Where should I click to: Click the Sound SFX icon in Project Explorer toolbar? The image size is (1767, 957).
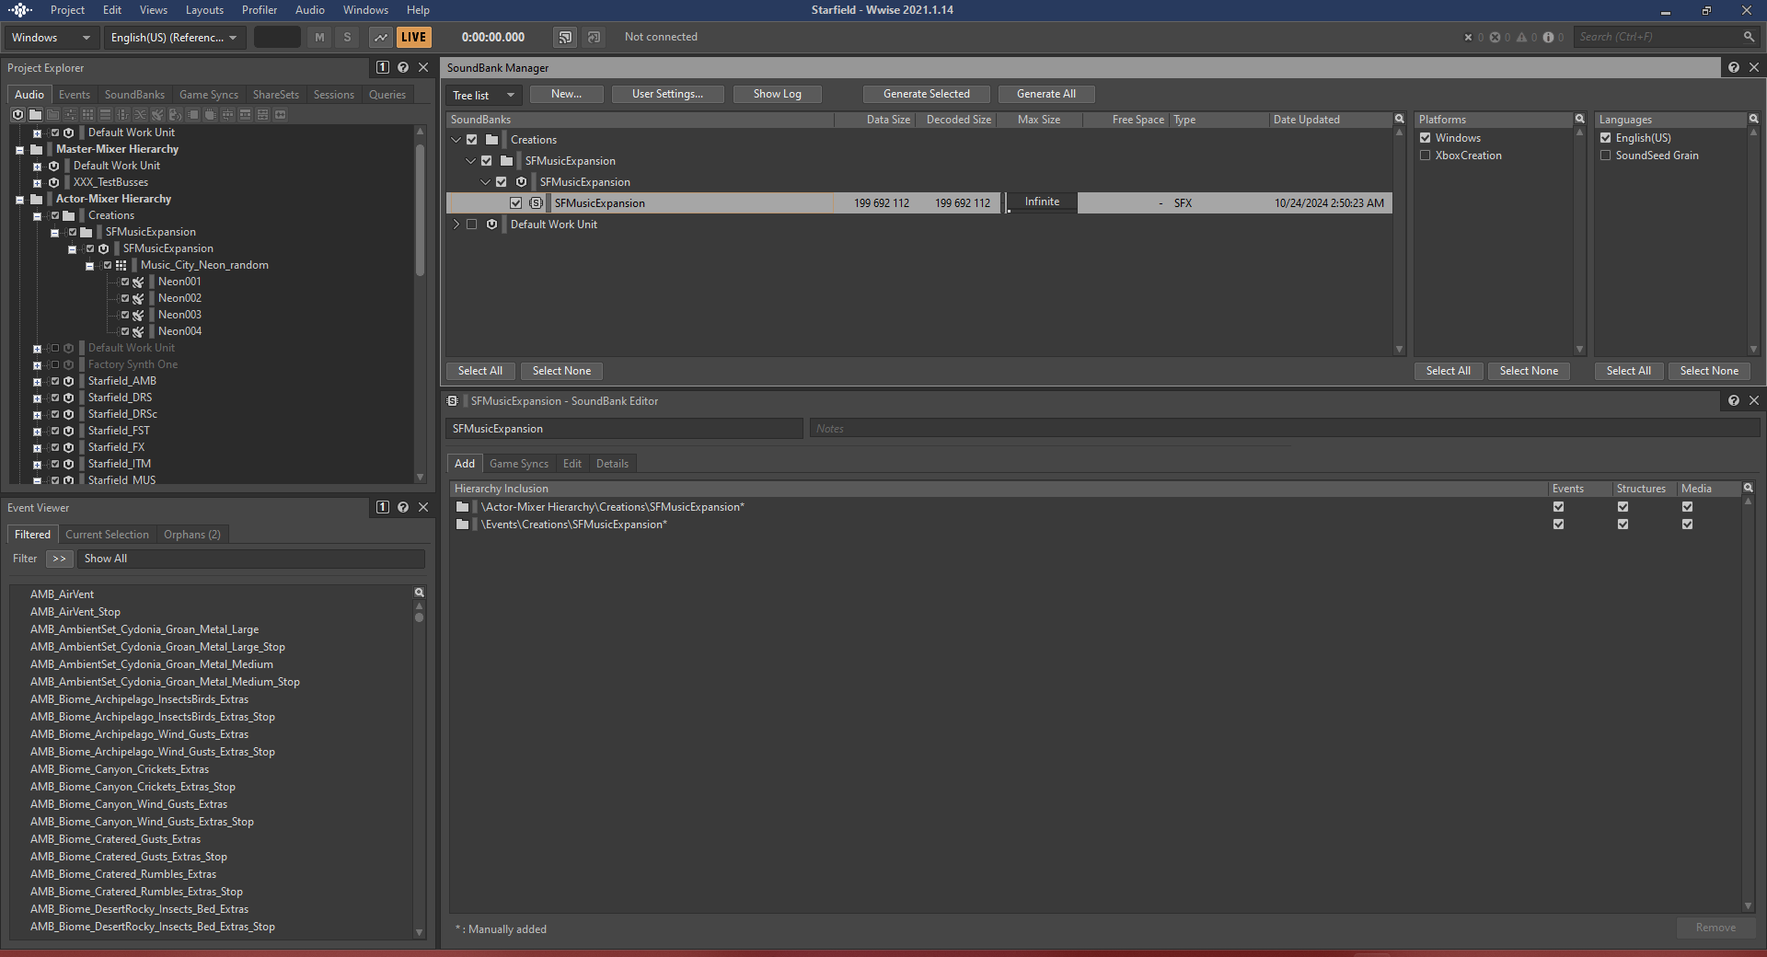coord(157,115)
